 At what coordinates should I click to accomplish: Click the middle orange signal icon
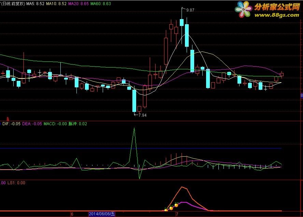(171, 208)
